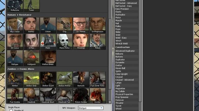Viewport: 199px width, 111px height.
Task: Collapse the Construction tool category
Action: pos(123,47)
